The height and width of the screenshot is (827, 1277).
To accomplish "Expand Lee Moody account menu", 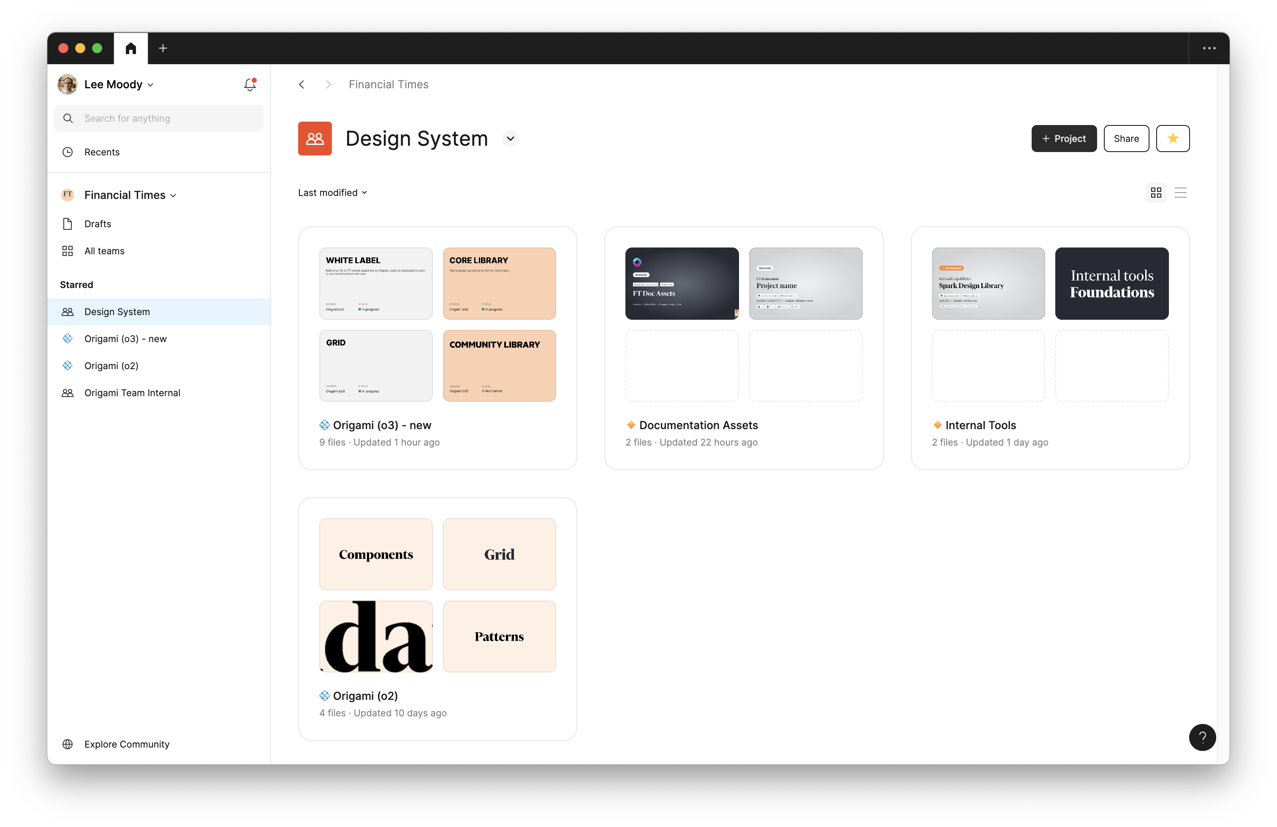I will point(150,85).
